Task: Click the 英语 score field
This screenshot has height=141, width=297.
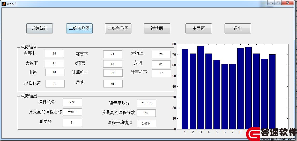Action: point(161,64)
